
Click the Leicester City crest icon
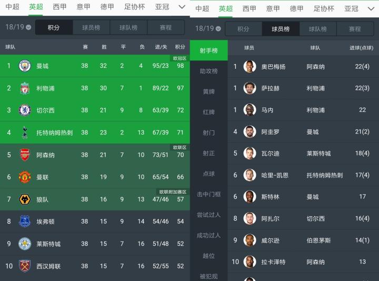coord(25,244)
